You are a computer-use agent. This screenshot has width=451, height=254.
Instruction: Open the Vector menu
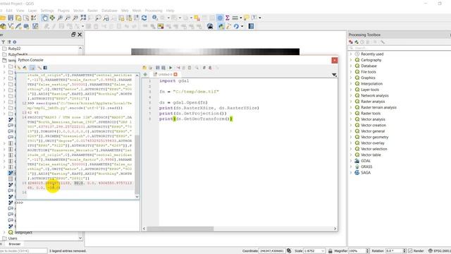[78, 11]
